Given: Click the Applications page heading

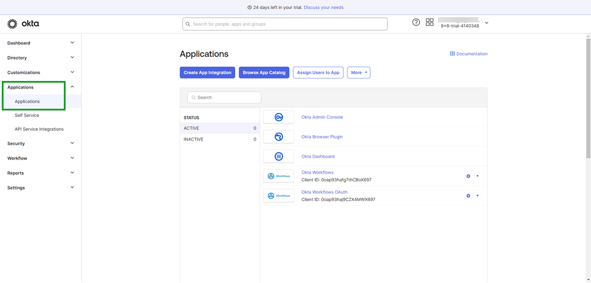Looking at the screenshot, I should click(x=204, y=54).
